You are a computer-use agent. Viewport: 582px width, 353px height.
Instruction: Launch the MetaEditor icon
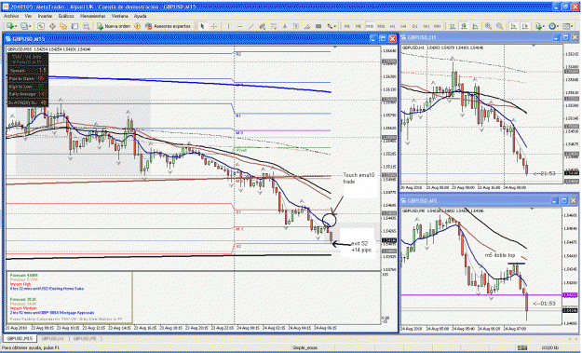coord(137,26)
